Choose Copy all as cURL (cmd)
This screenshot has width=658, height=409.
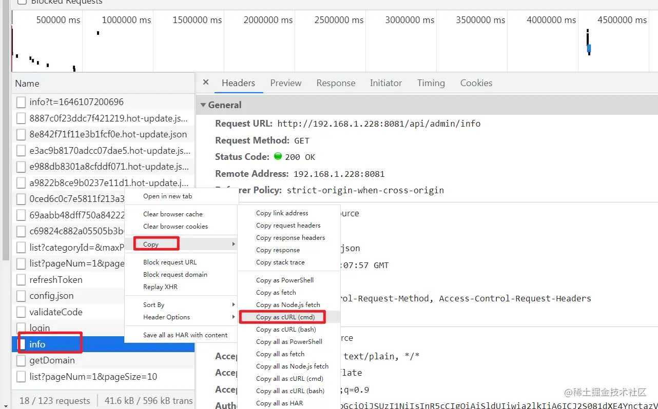(x=289, y=379)
